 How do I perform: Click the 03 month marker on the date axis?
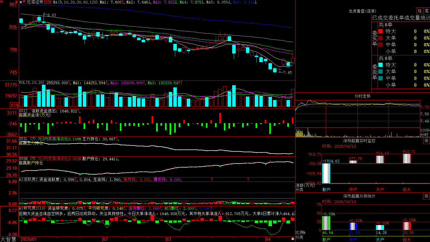click(x=169, y=239)
